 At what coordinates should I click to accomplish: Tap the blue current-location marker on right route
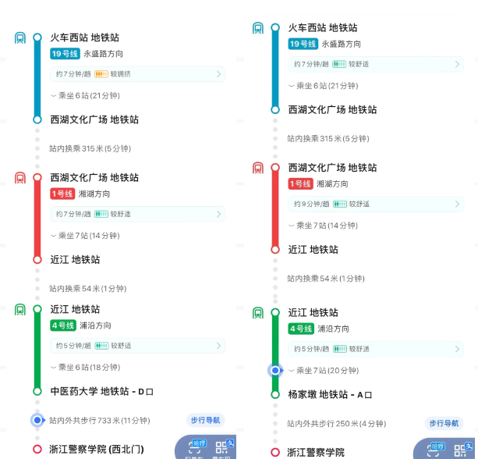(275, 371)
